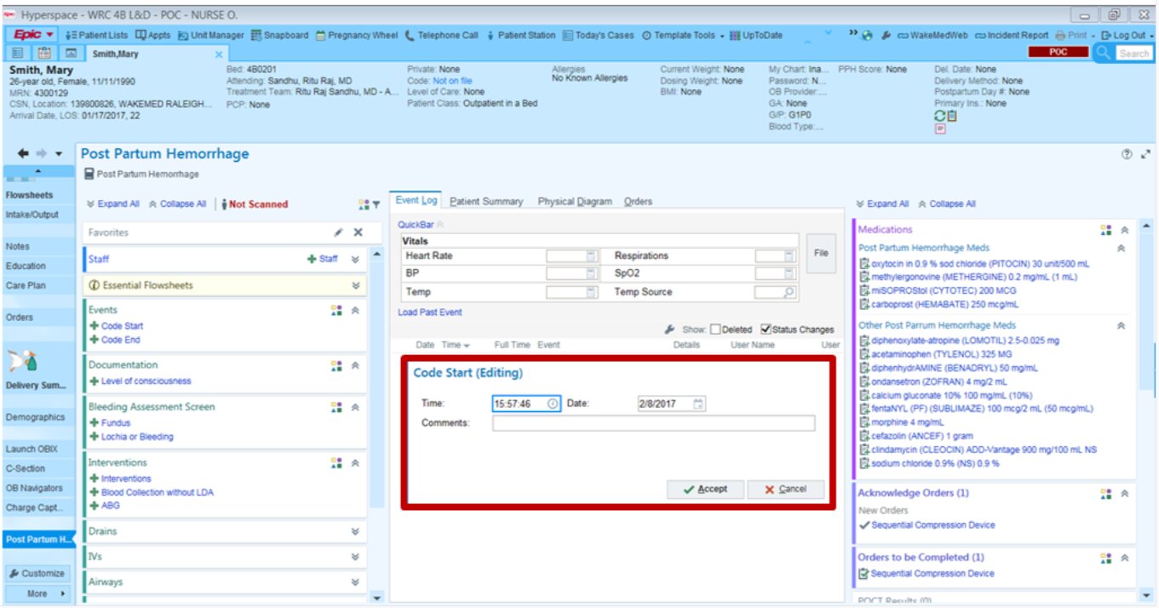
Task: Switch to the Patient Summary tab
Action: point(486,202)
